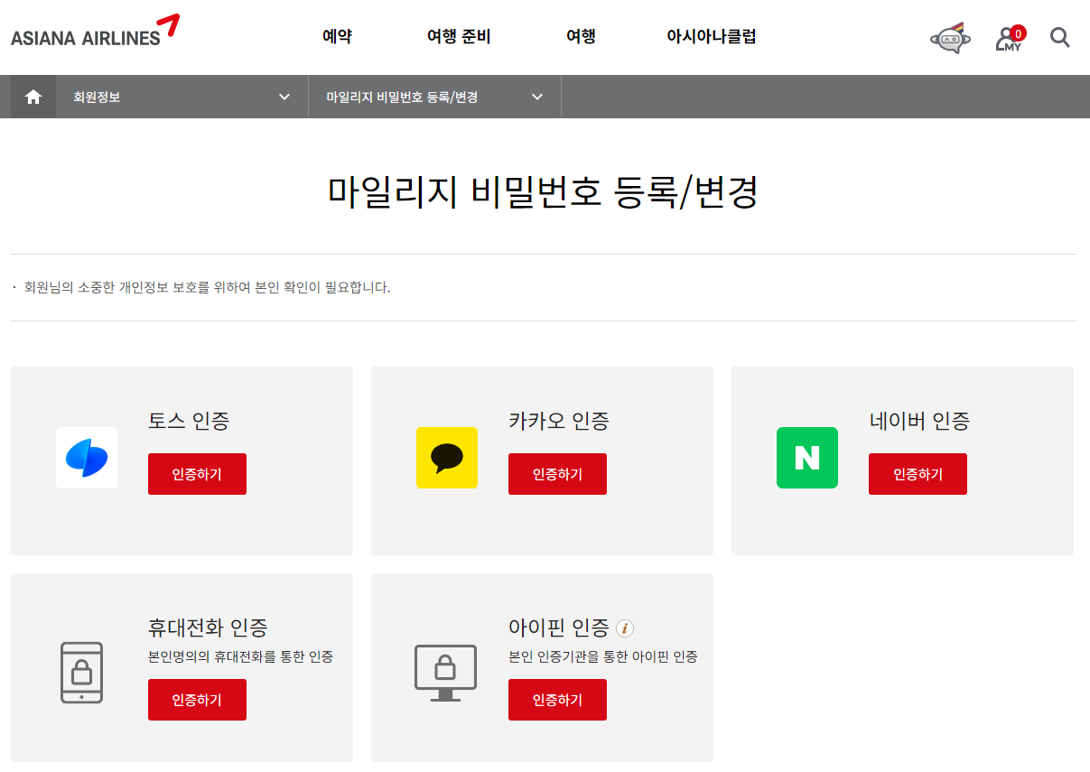1090x772 pixels.
Task: Click text 본인명의의 휴대전화를 통한 인증
Action: pos(240,656)
